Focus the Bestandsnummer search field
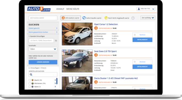This screenshot has width=182, height=100. pyautogui.click(x=43, y=18)
